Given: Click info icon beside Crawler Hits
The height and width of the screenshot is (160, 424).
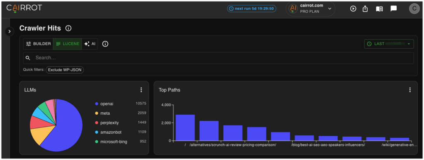Looking at the screenshot, I should point(68,28).
